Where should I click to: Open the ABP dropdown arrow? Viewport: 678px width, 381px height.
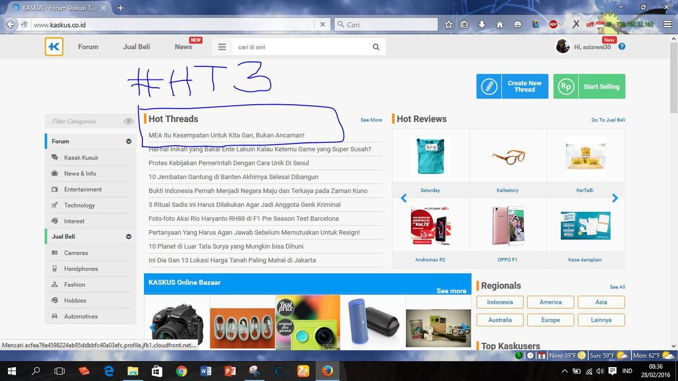coord(561,24)
